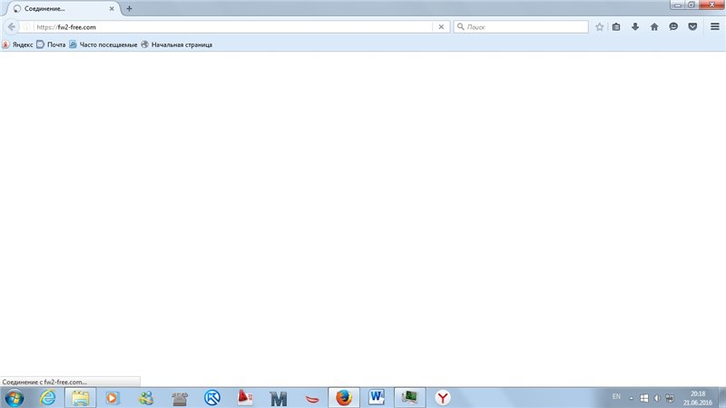The width and height of the screenshot is (726, 408).
Task: Change the EN input language indicator
Action: coord(616,397)
